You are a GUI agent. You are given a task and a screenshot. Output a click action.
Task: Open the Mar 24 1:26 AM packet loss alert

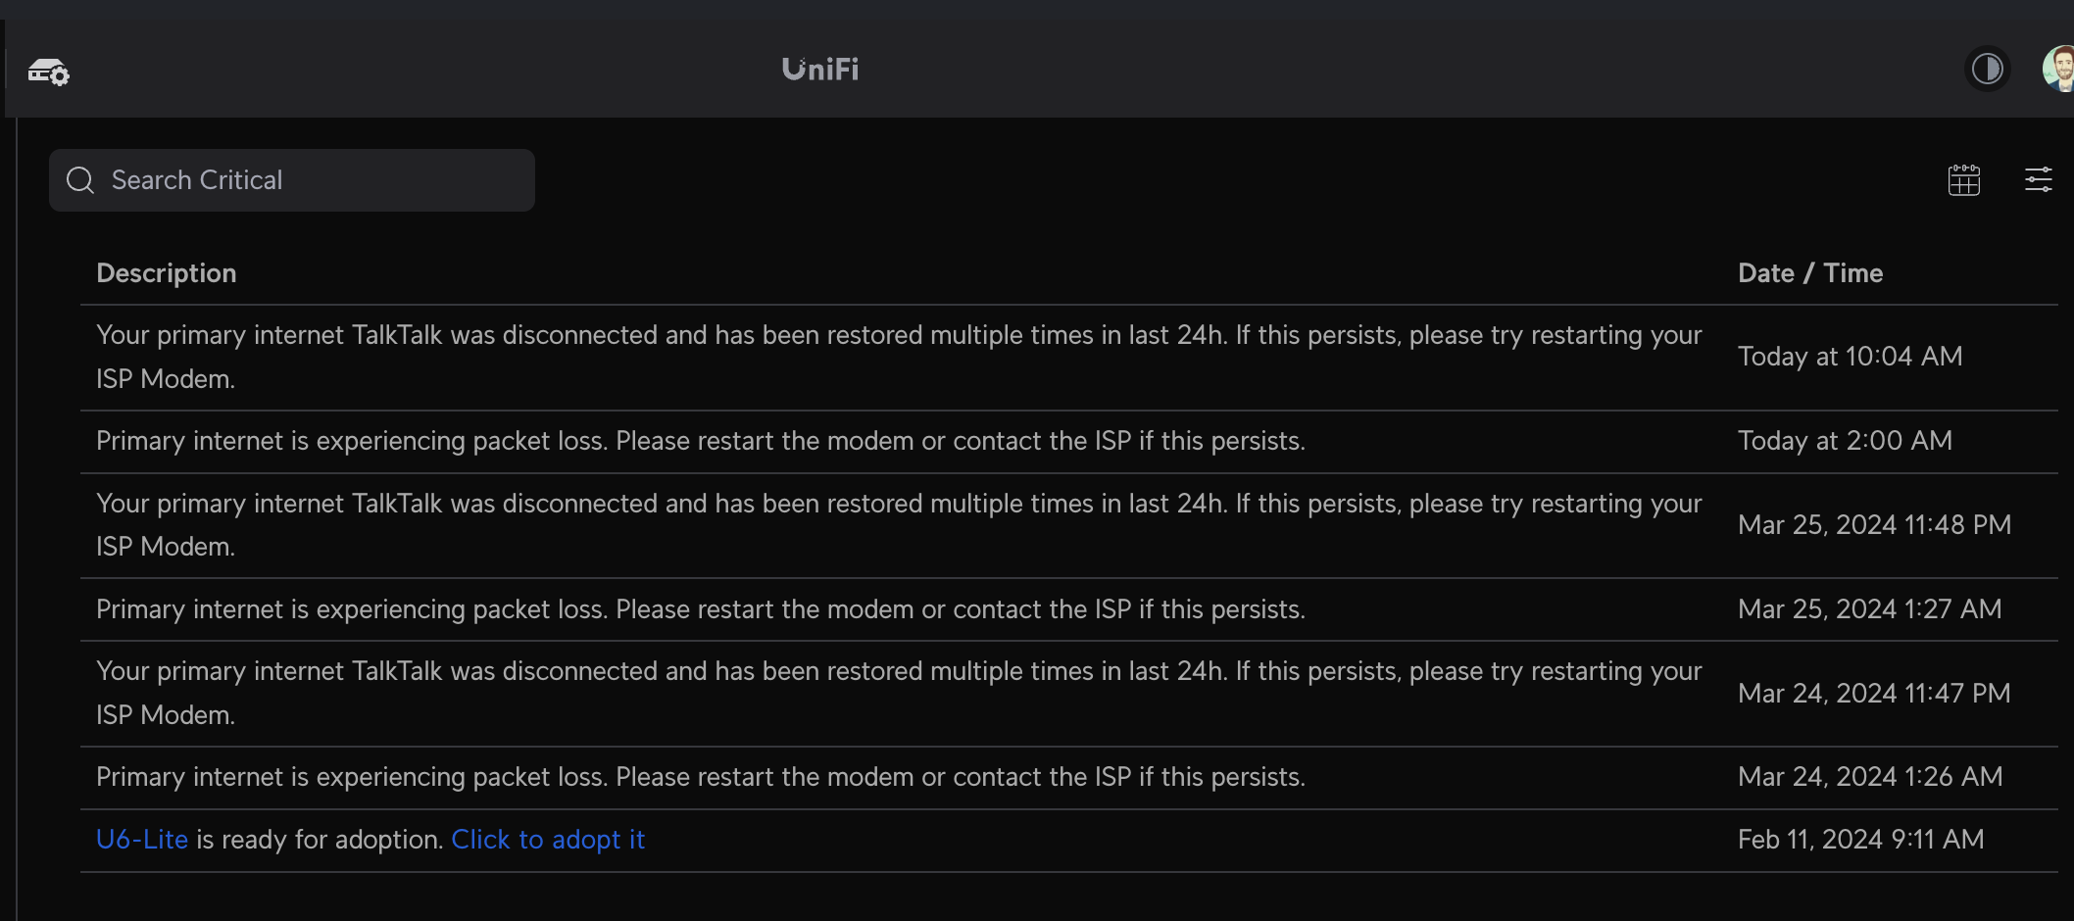click(x=701, y=777)
